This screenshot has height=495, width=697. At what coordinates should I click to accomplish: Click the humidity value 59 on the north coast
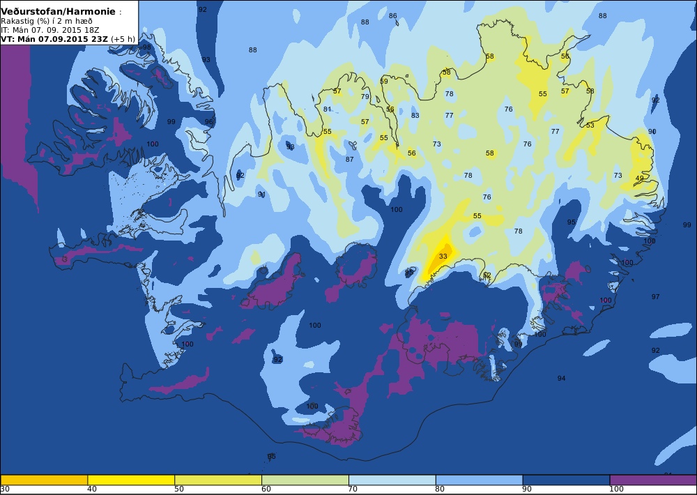pyautogui.click(x=383, y=81)
